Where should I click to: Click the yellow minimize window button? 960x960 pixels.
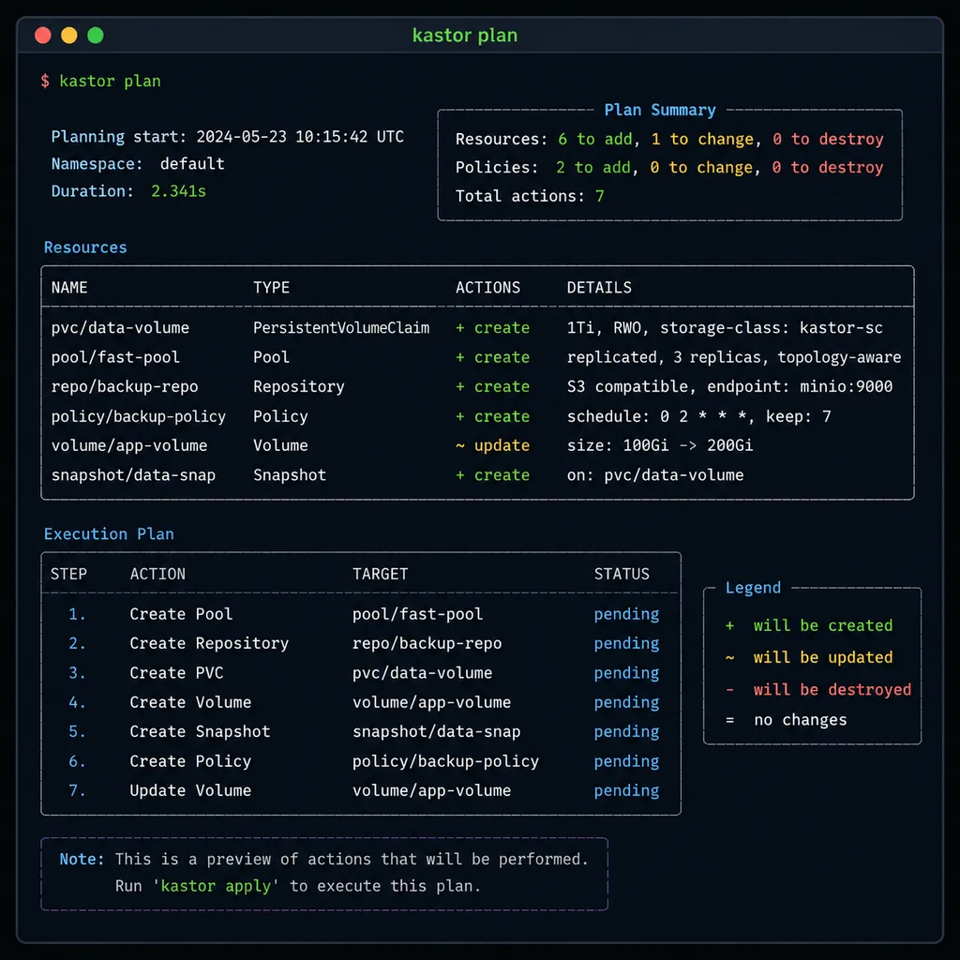tap(69, 36)
